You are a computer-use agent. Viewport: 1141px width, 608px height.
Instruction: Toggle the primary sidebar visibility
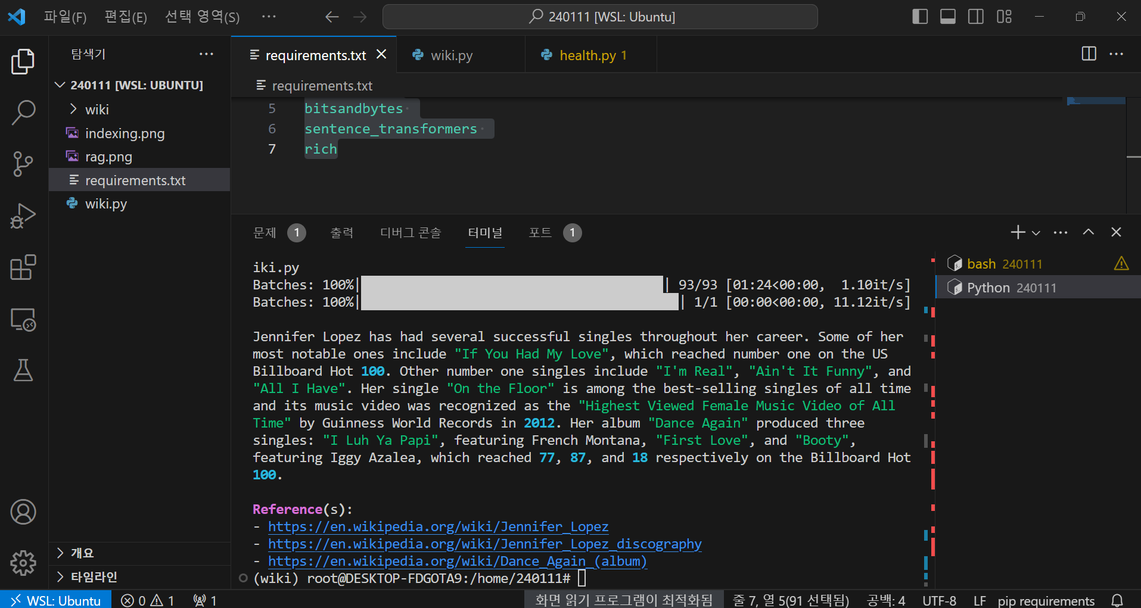[x=920, y=17]
